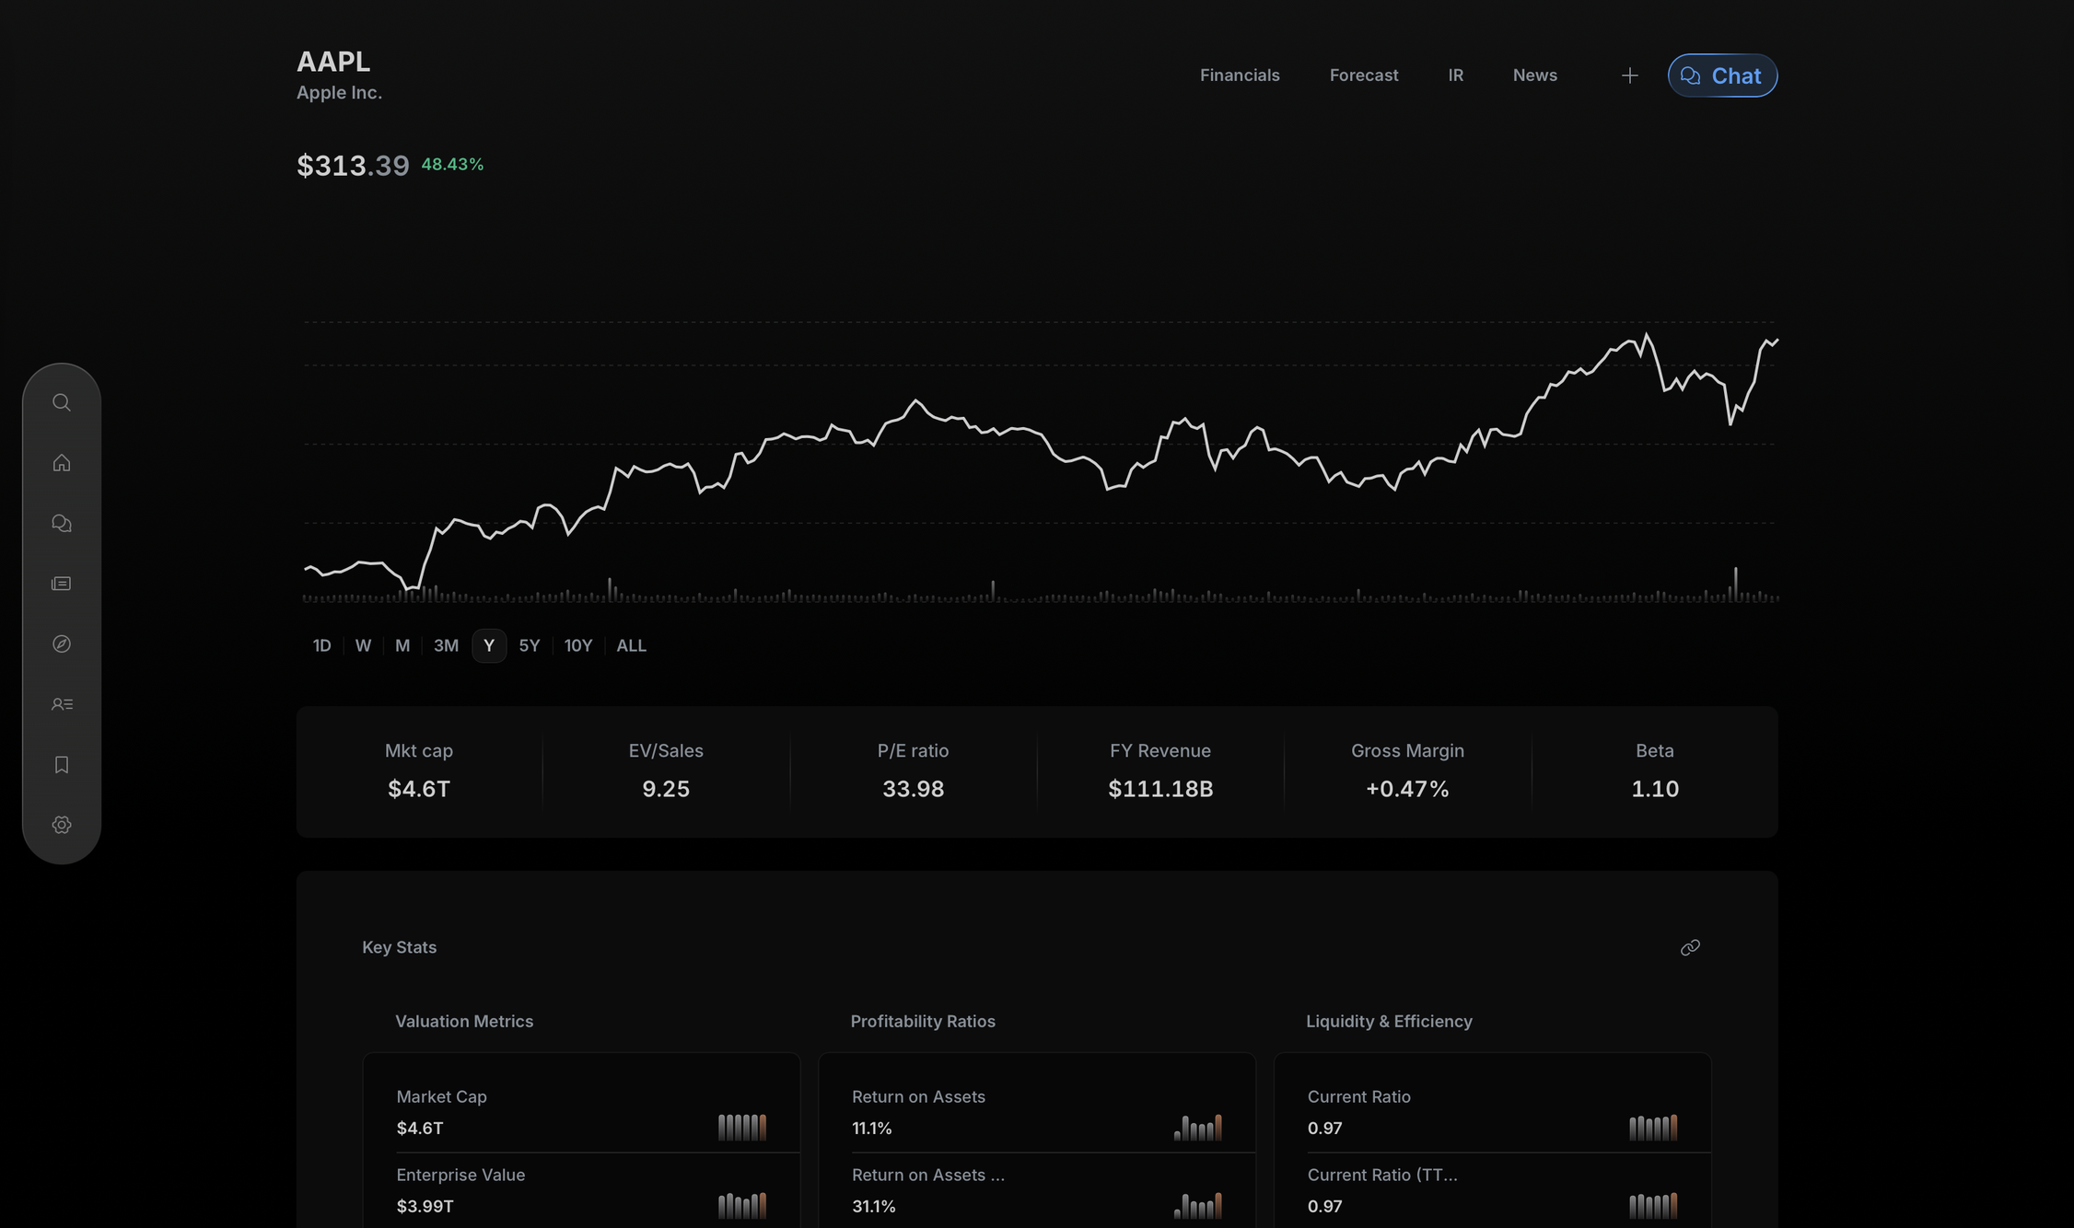This screenshot has height=1228, width=2074.
Task: Click FY Revenue $111.18B stat
Action: point(1160,771)
